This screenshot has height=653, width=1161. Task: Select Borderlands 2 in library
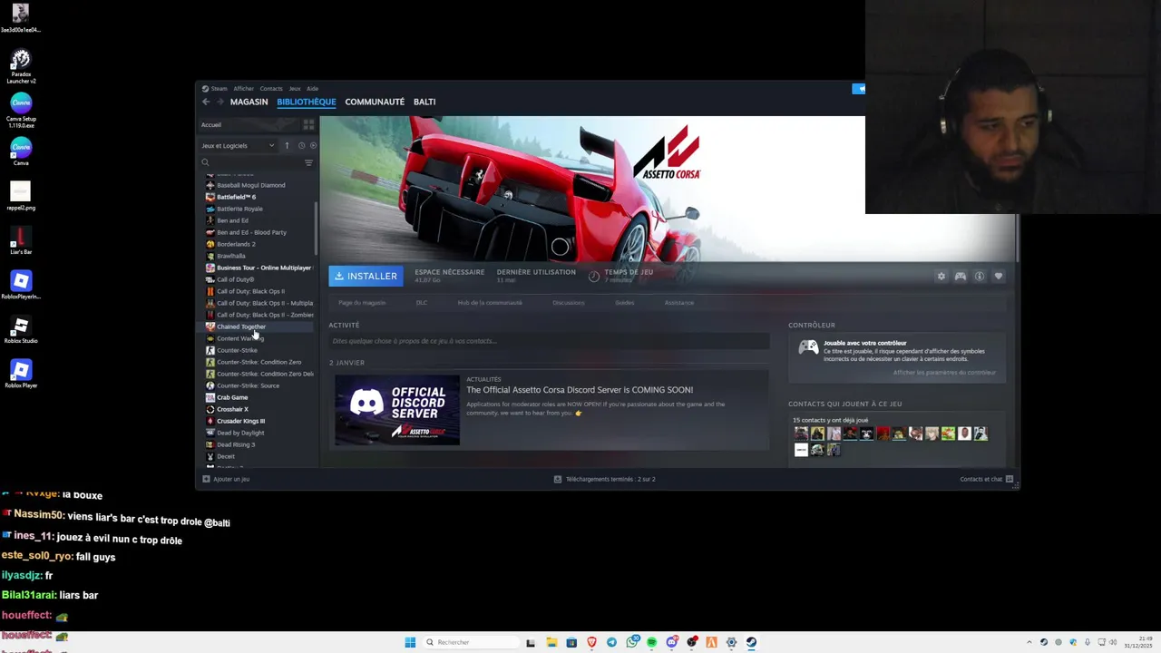[236, 244]
